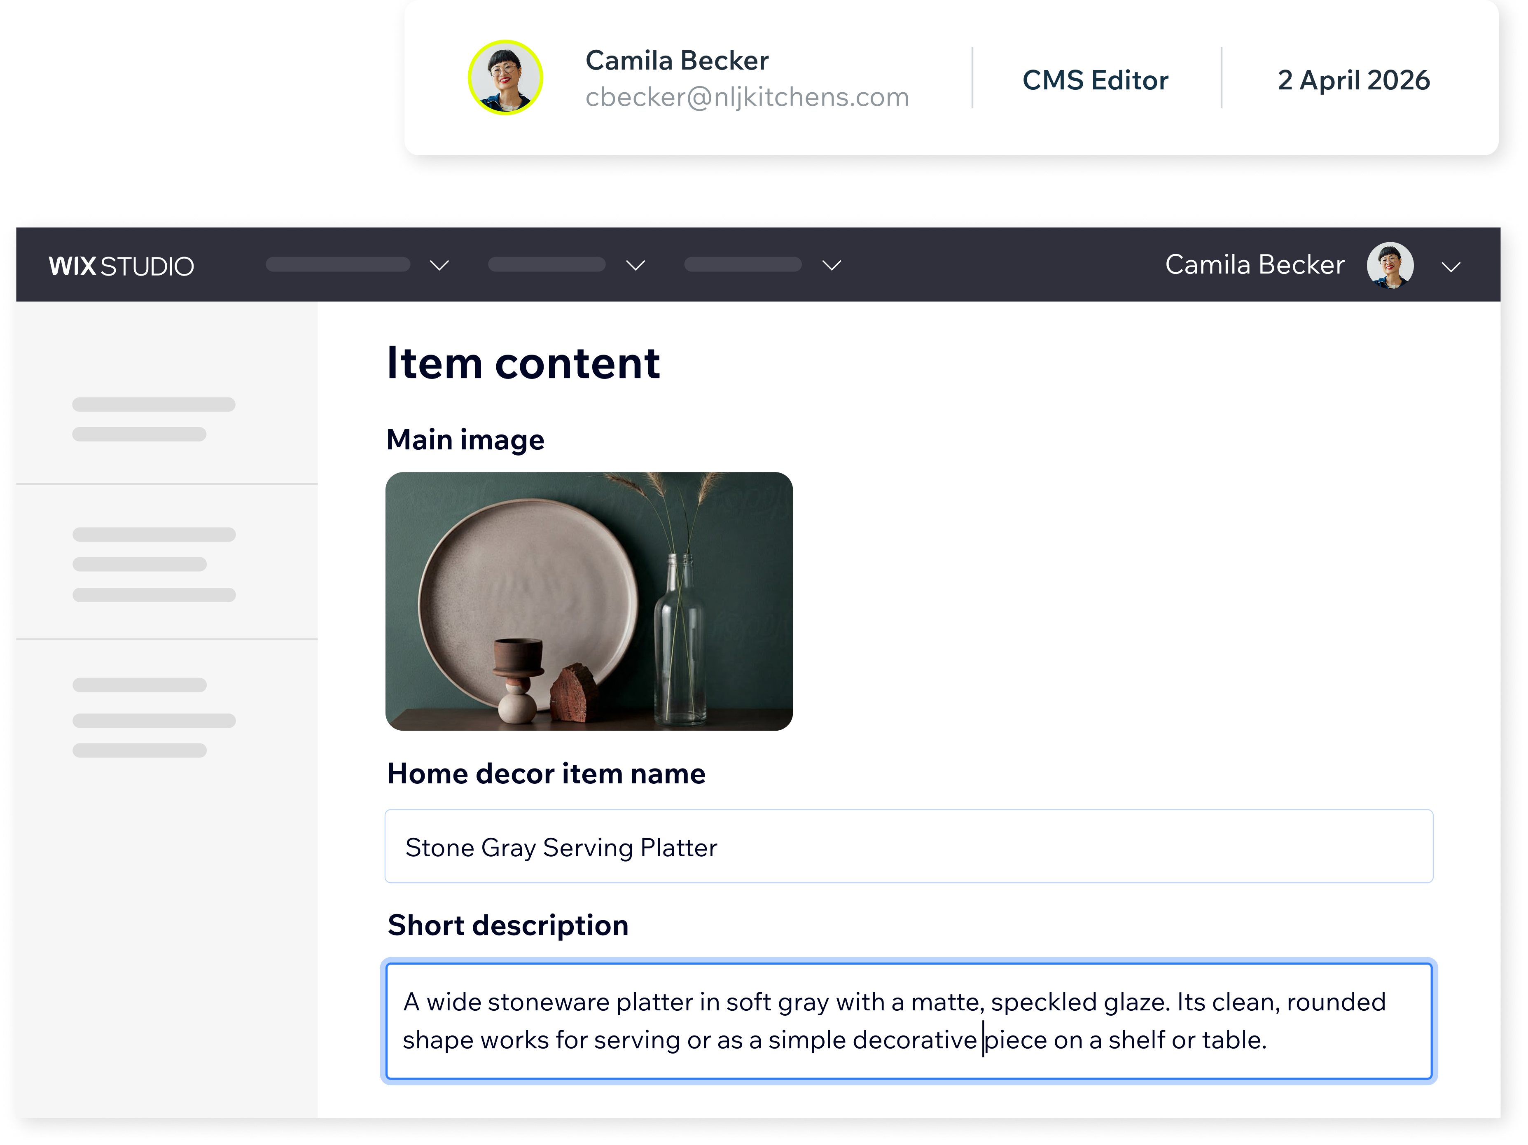
Task: Click the Camila Becker name in header
Action: coord(1255,264)
